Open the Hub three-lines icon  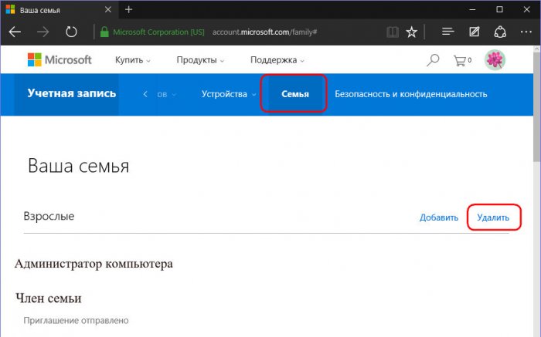(x=447, y=32)
